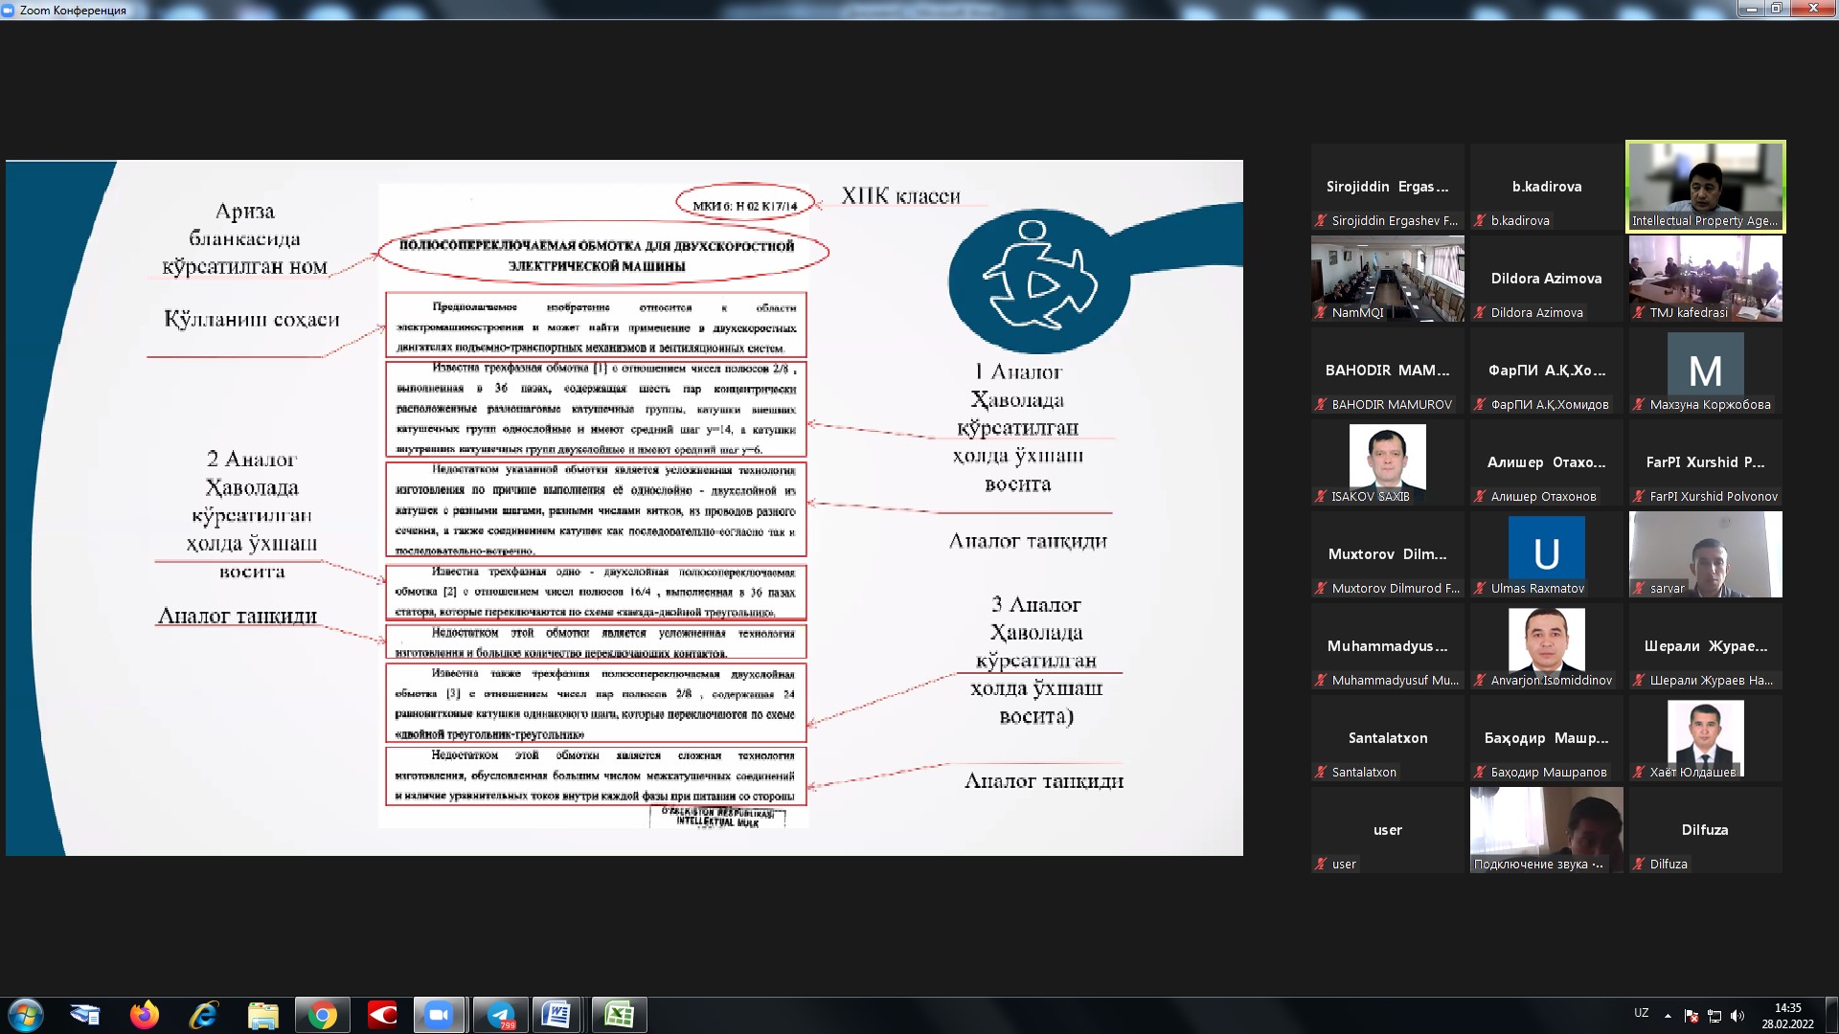Select the Intellectual Property Agency video tile

click(1705, 187)
